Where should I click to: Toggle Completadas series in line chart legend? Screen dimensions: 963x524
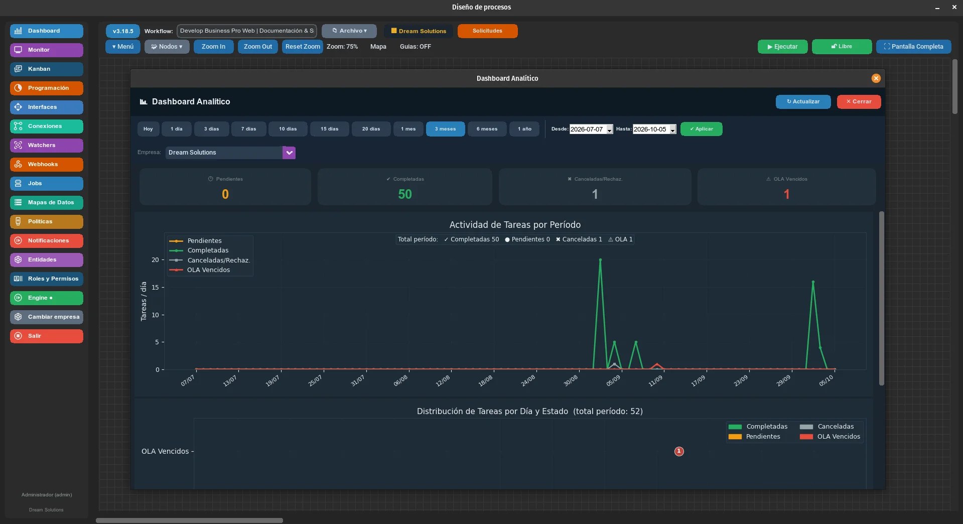click(x=199, y=250)
